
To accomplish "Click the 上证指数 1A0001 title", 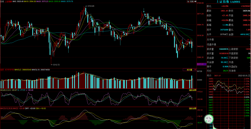I will tap(228, 2).
